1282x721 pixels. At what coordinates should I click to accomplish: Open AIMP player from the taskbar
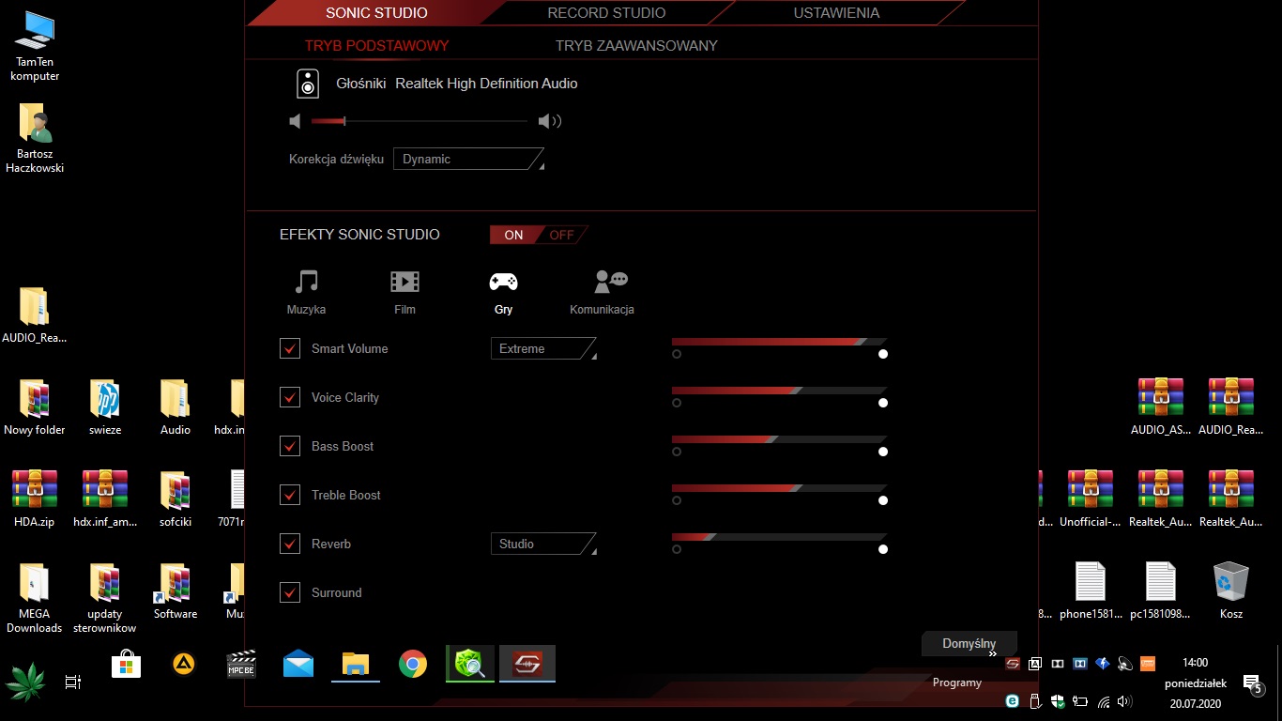coord(184,664)
